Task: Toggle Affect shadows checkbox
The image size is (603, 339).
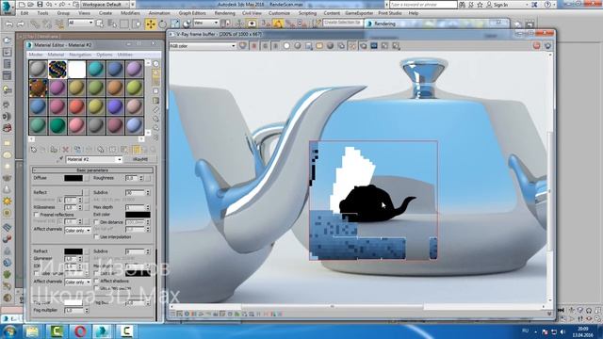Action: pyautogui.click(x=96, y=281)
